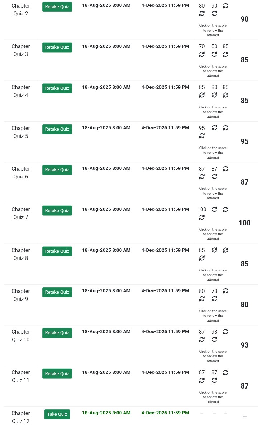Open the 50 score attempt in Chapter Quiz 3

[x=214, y=46]
